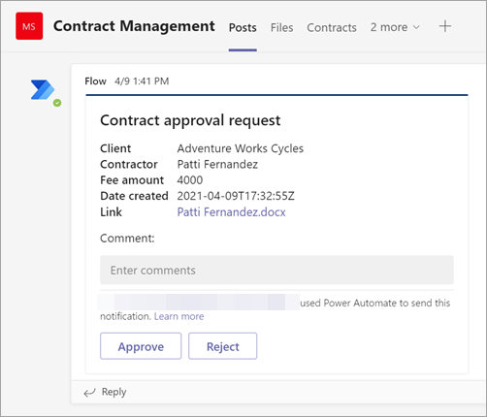Select the date created value 2021-04-09T17:32:55Z
The image size is (487, 417).
[x=236, y=196]
